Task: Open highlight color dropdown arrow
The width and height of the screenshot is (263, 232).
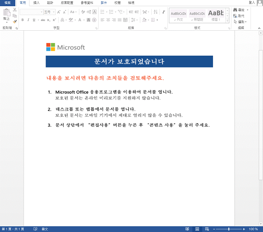Action: (x=75, y=20)
